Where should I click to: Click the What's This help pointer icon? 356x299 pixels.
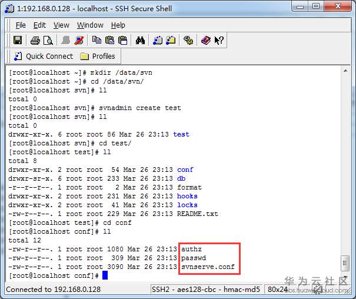pos(219,41)
